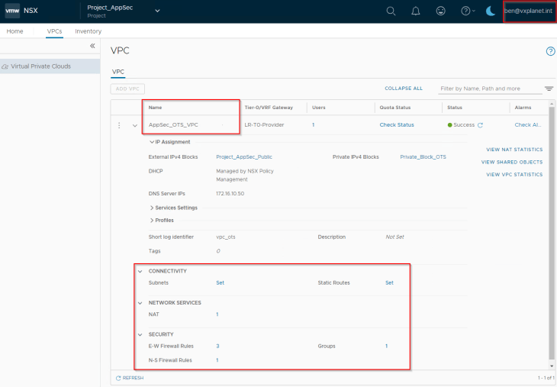Open the Inventory tab
Viewport: 557px width, 387px height.
point(88,31)
